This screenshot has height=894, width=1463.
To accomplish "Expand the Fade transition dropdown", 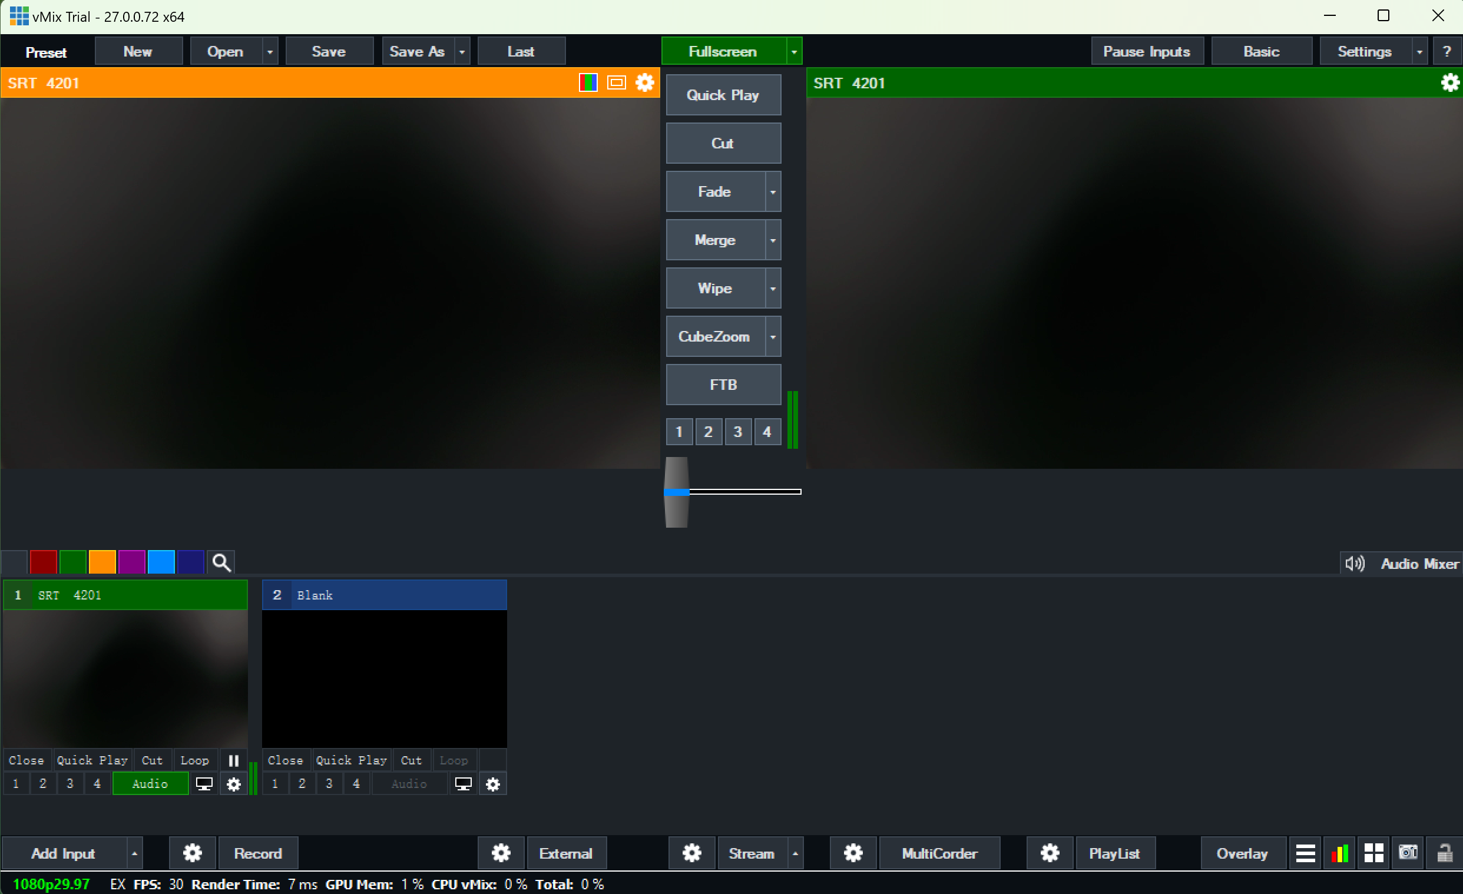I will click(x=773, y=192).
